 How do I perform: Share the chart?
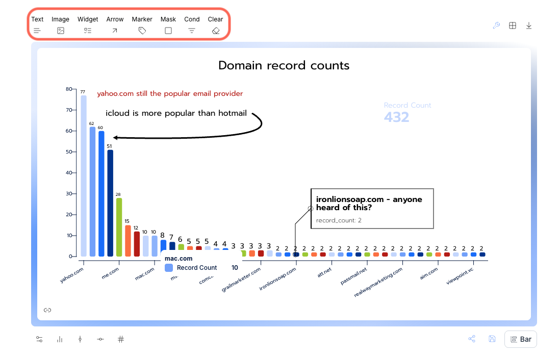(472, 339)
